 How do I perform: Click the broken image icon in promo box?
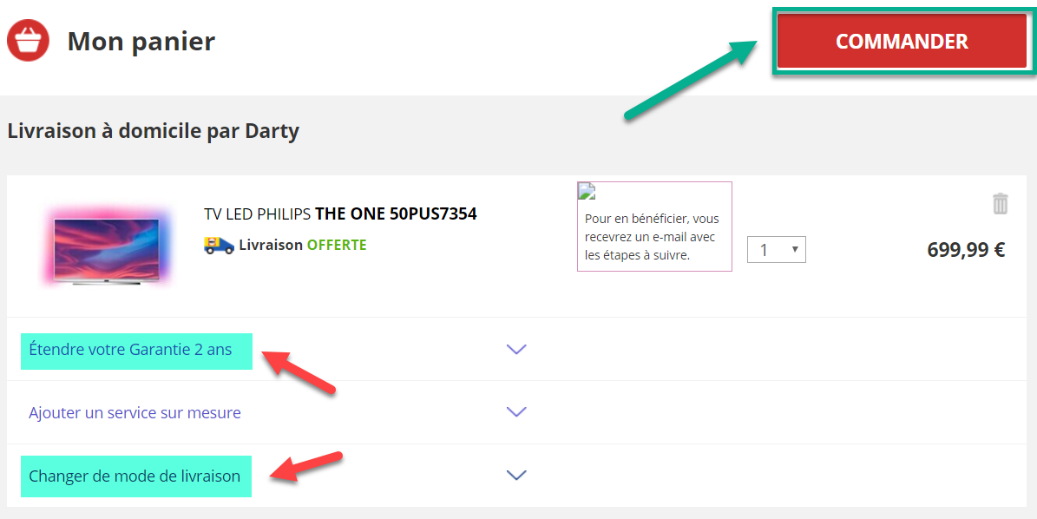[x=586, y=191]
